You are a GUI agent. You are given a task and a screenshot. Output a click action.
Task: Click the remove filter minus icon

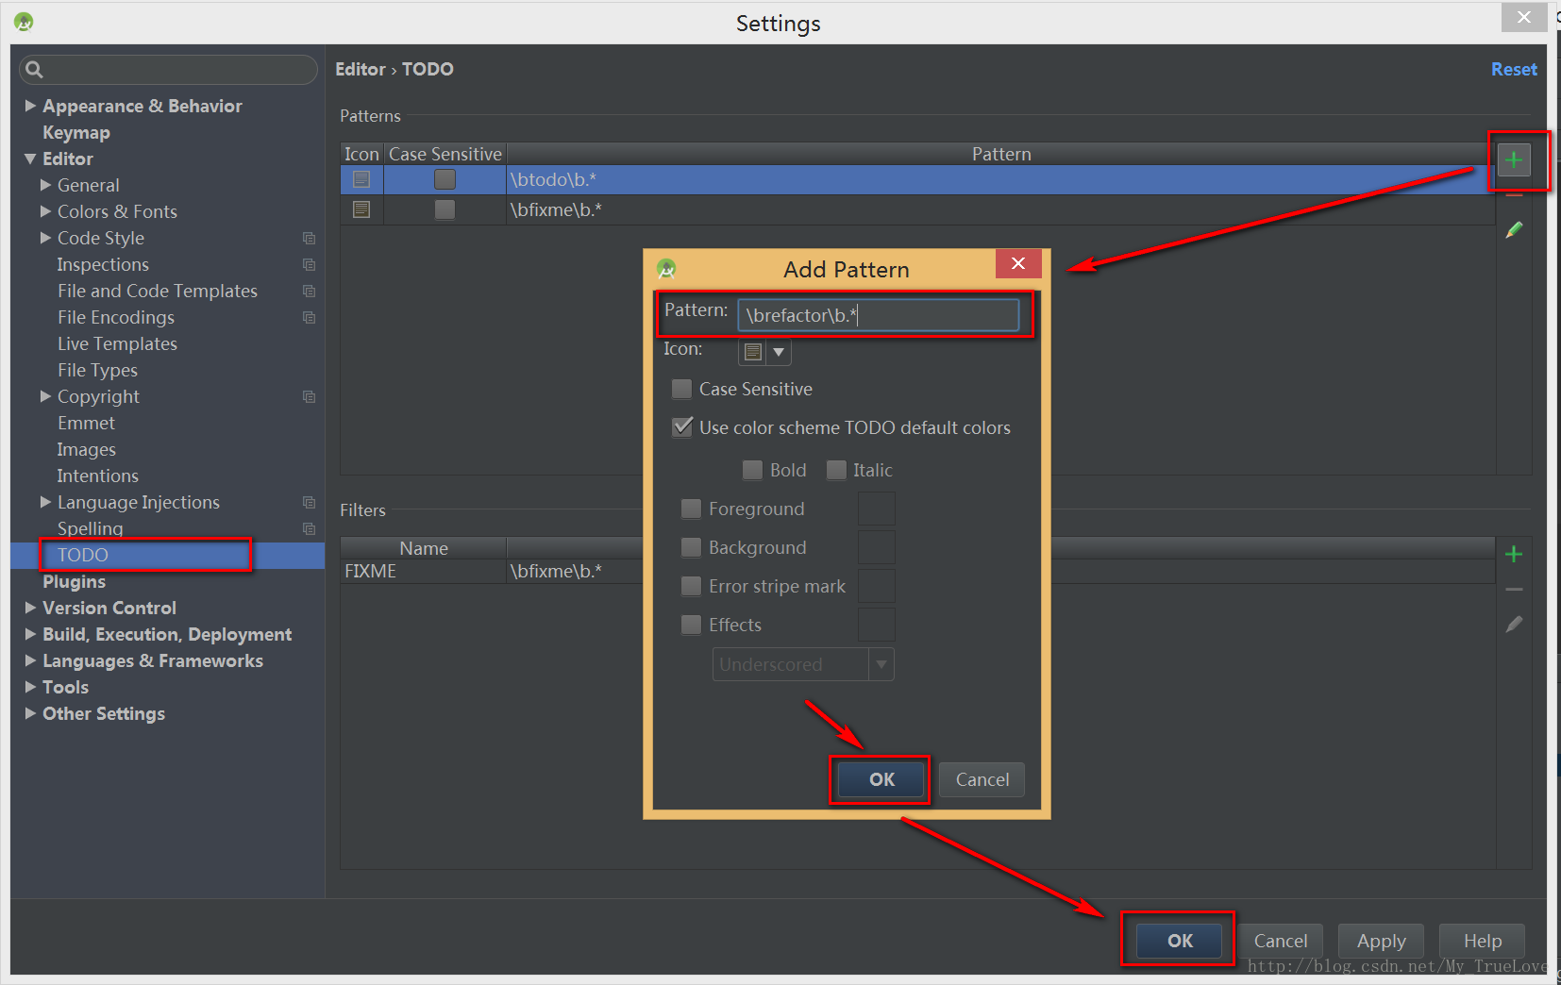click(1514, 590)
